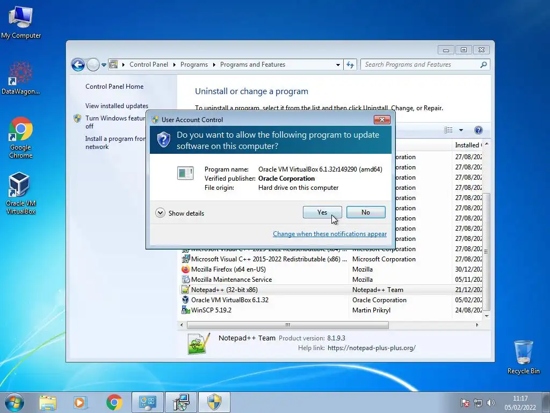The height and width of the screenshot is (413, 550).
Task: Click scroll down arrow of program list
Action: pyautogui.click(x=487, y=316)
